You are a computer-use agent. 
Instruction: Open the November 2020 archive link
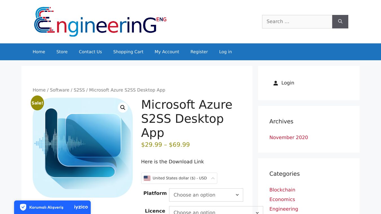coord(289,137)
